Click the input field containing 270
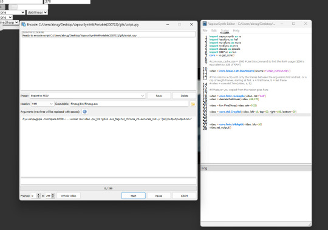Viewport: 328px width, 230px height. pos(67,2)
